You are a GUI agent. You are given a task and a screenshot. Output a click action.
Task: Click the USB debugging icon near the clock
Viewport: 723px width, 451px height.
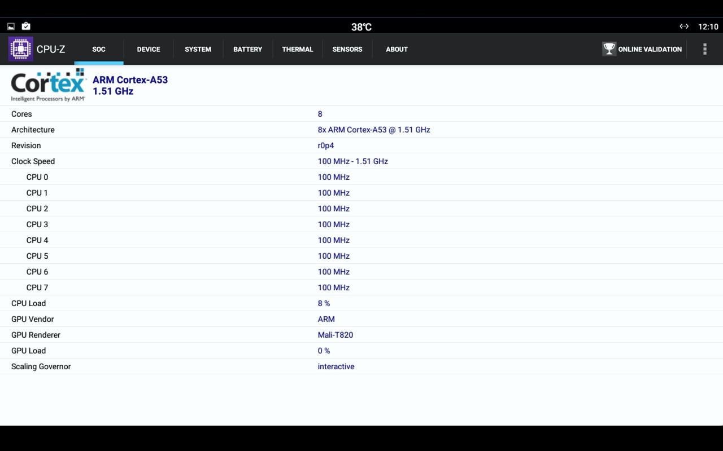(x=684, y=26)
